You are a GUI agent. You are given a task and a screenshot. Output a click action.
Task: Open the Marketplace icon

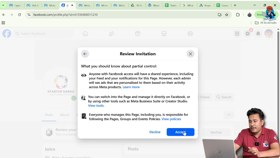[164, 33]
